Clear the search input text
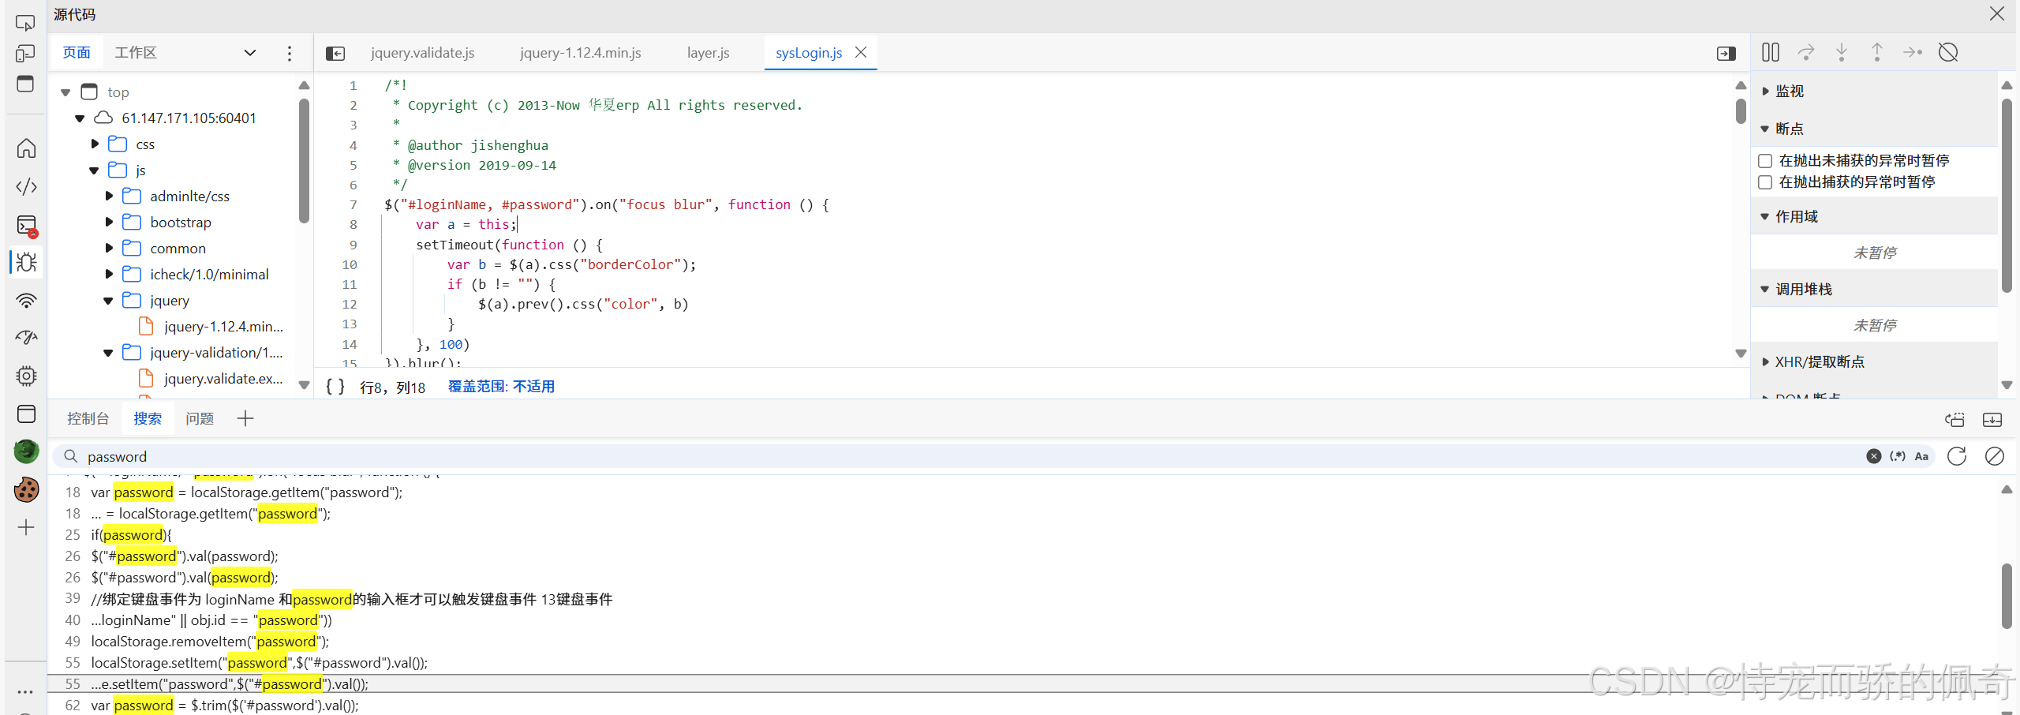The image size is (2020, 715). 1874,456
